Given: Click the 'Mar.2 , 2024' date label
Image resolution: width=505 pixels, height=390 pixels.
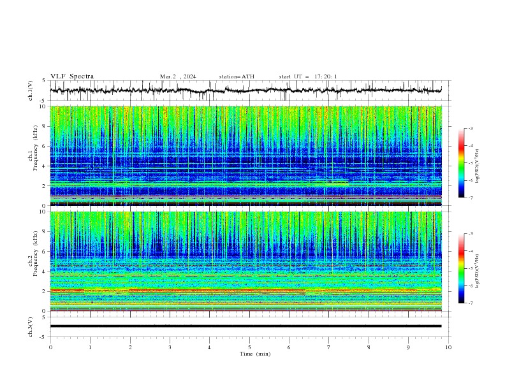Looking at the screenshot, I should [x=178, y=76].
